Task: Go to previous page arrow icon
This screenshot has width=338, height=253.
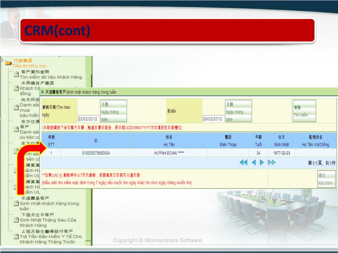Action: [254, 162]
